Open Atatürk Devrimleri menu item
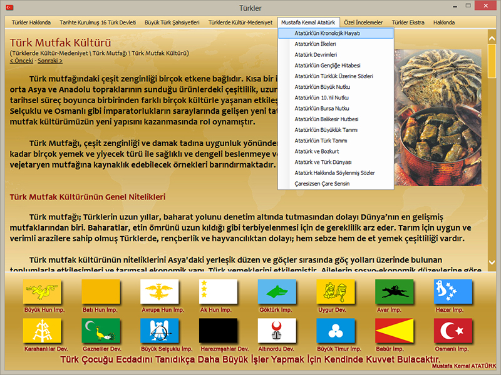501x375 pixels. 315,54
